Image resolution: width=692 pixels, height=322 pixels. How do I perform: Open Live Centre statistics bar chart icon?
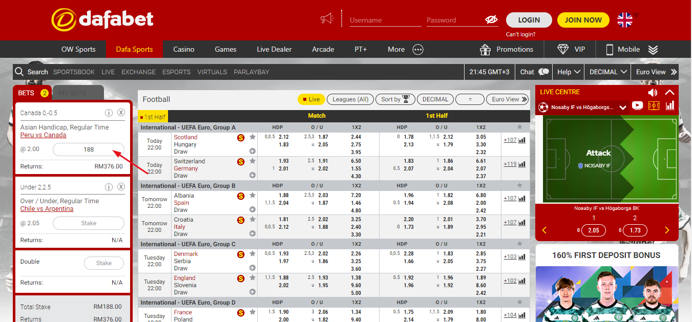(x=670, y=106)
